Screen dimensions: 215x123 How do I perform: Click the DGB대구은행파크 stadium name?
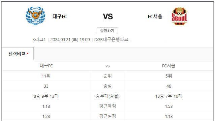111,39
